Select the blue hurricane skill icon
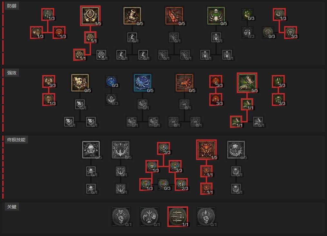The width and height of the screenshot is (327, 236). tap(143, 83)
